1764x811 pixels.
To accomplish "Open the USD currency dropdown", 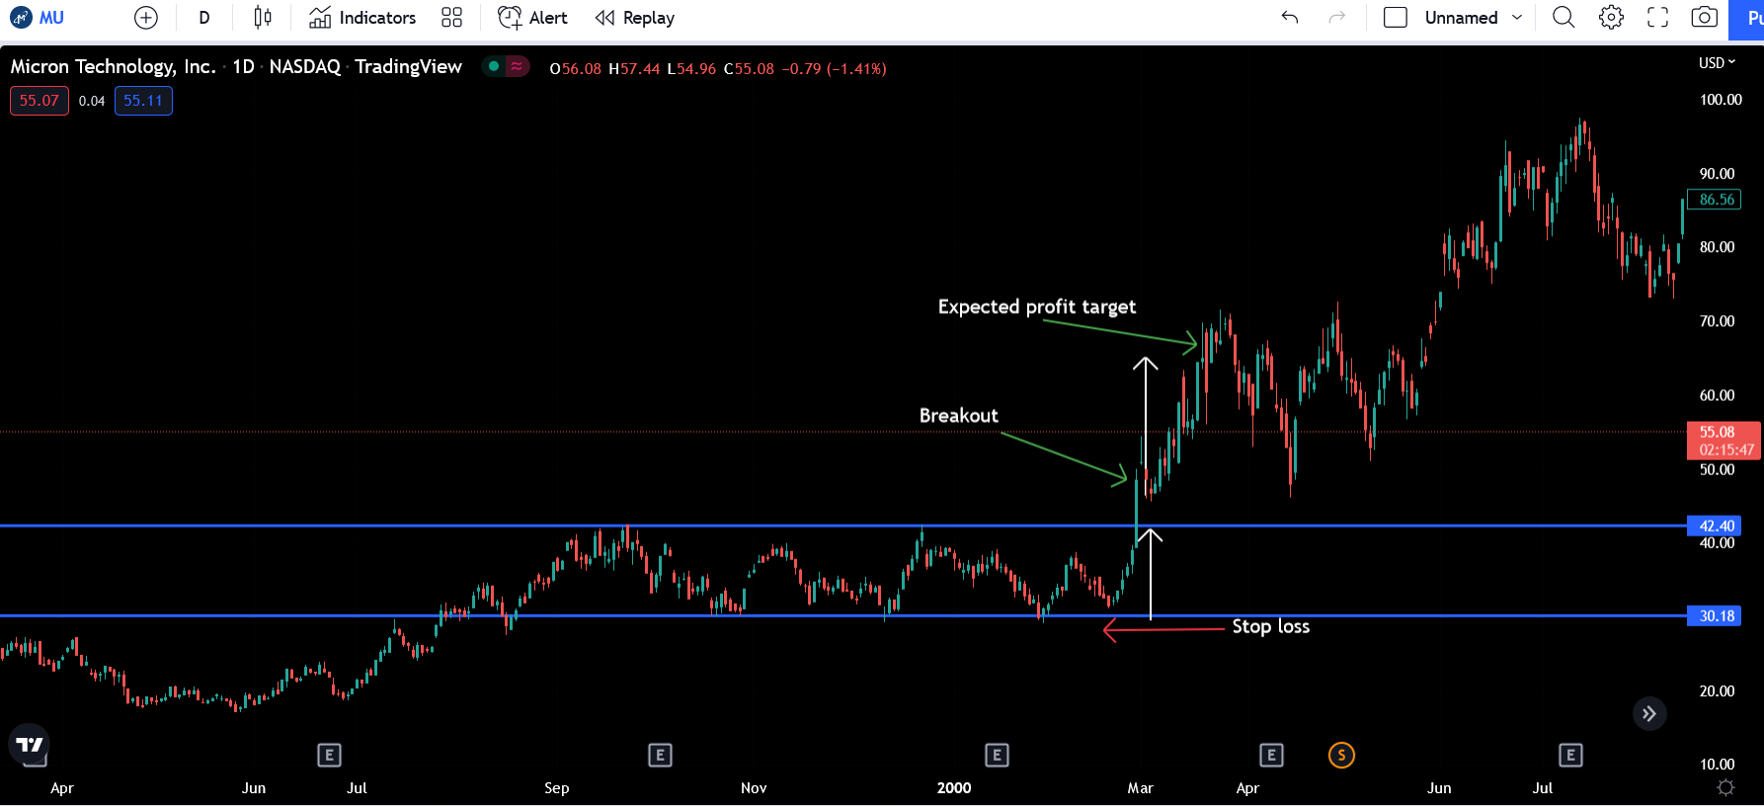I will coord(1717,63).
